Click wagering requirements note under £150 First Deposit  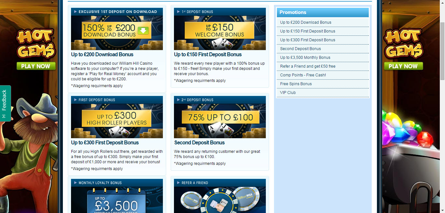(x=200, y=81)
